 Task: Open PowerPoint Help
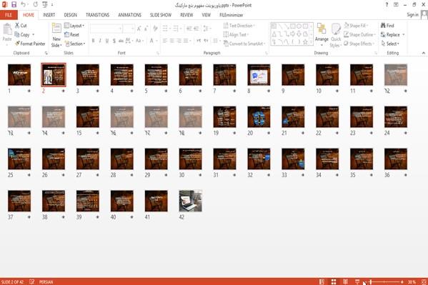(x=387, y=4)
